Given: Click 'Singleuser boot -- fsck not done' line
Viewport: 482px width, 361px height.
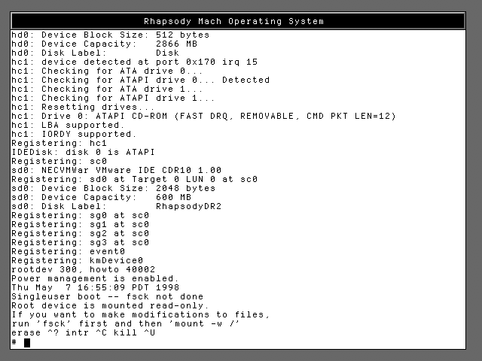Looking at the screenshot, I should pos(107,297).
